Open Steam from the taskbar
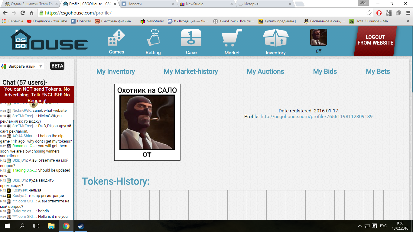 (x=81, y=226)
